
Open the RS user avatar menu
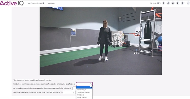(x=188, y=3)
